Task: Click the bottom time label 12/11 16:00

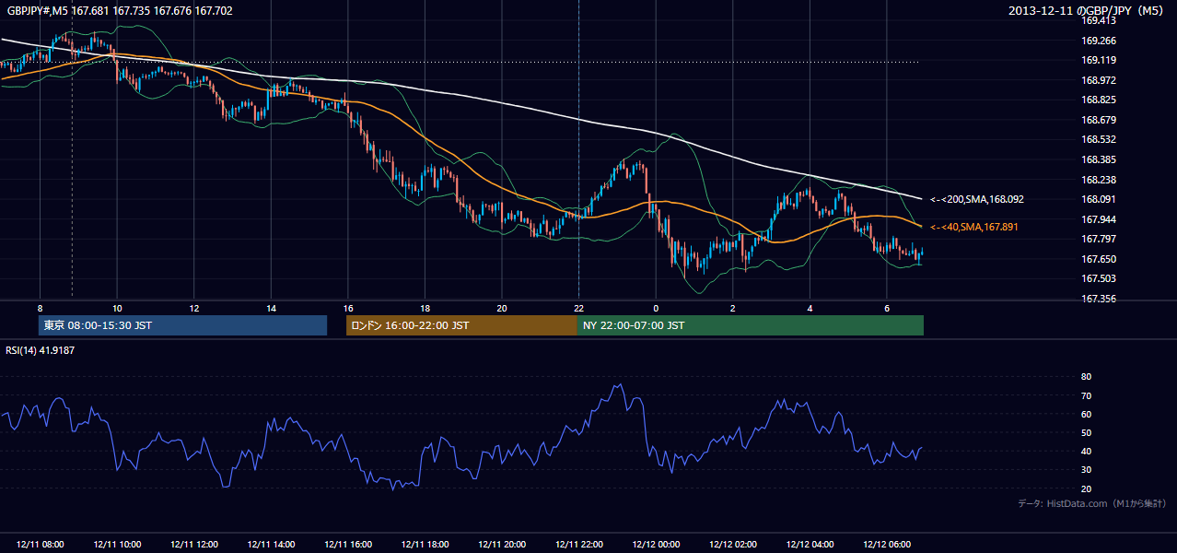Action: click(x=347, y=545)
